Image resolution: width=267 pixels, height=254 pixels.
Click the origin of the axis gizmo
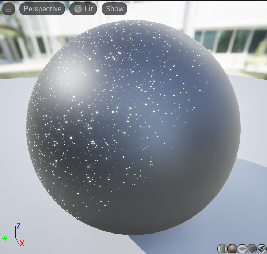pos(15,238)
